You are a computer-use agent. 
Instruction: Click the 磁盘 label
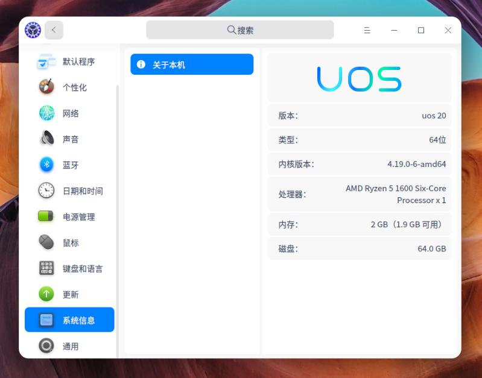288,248
